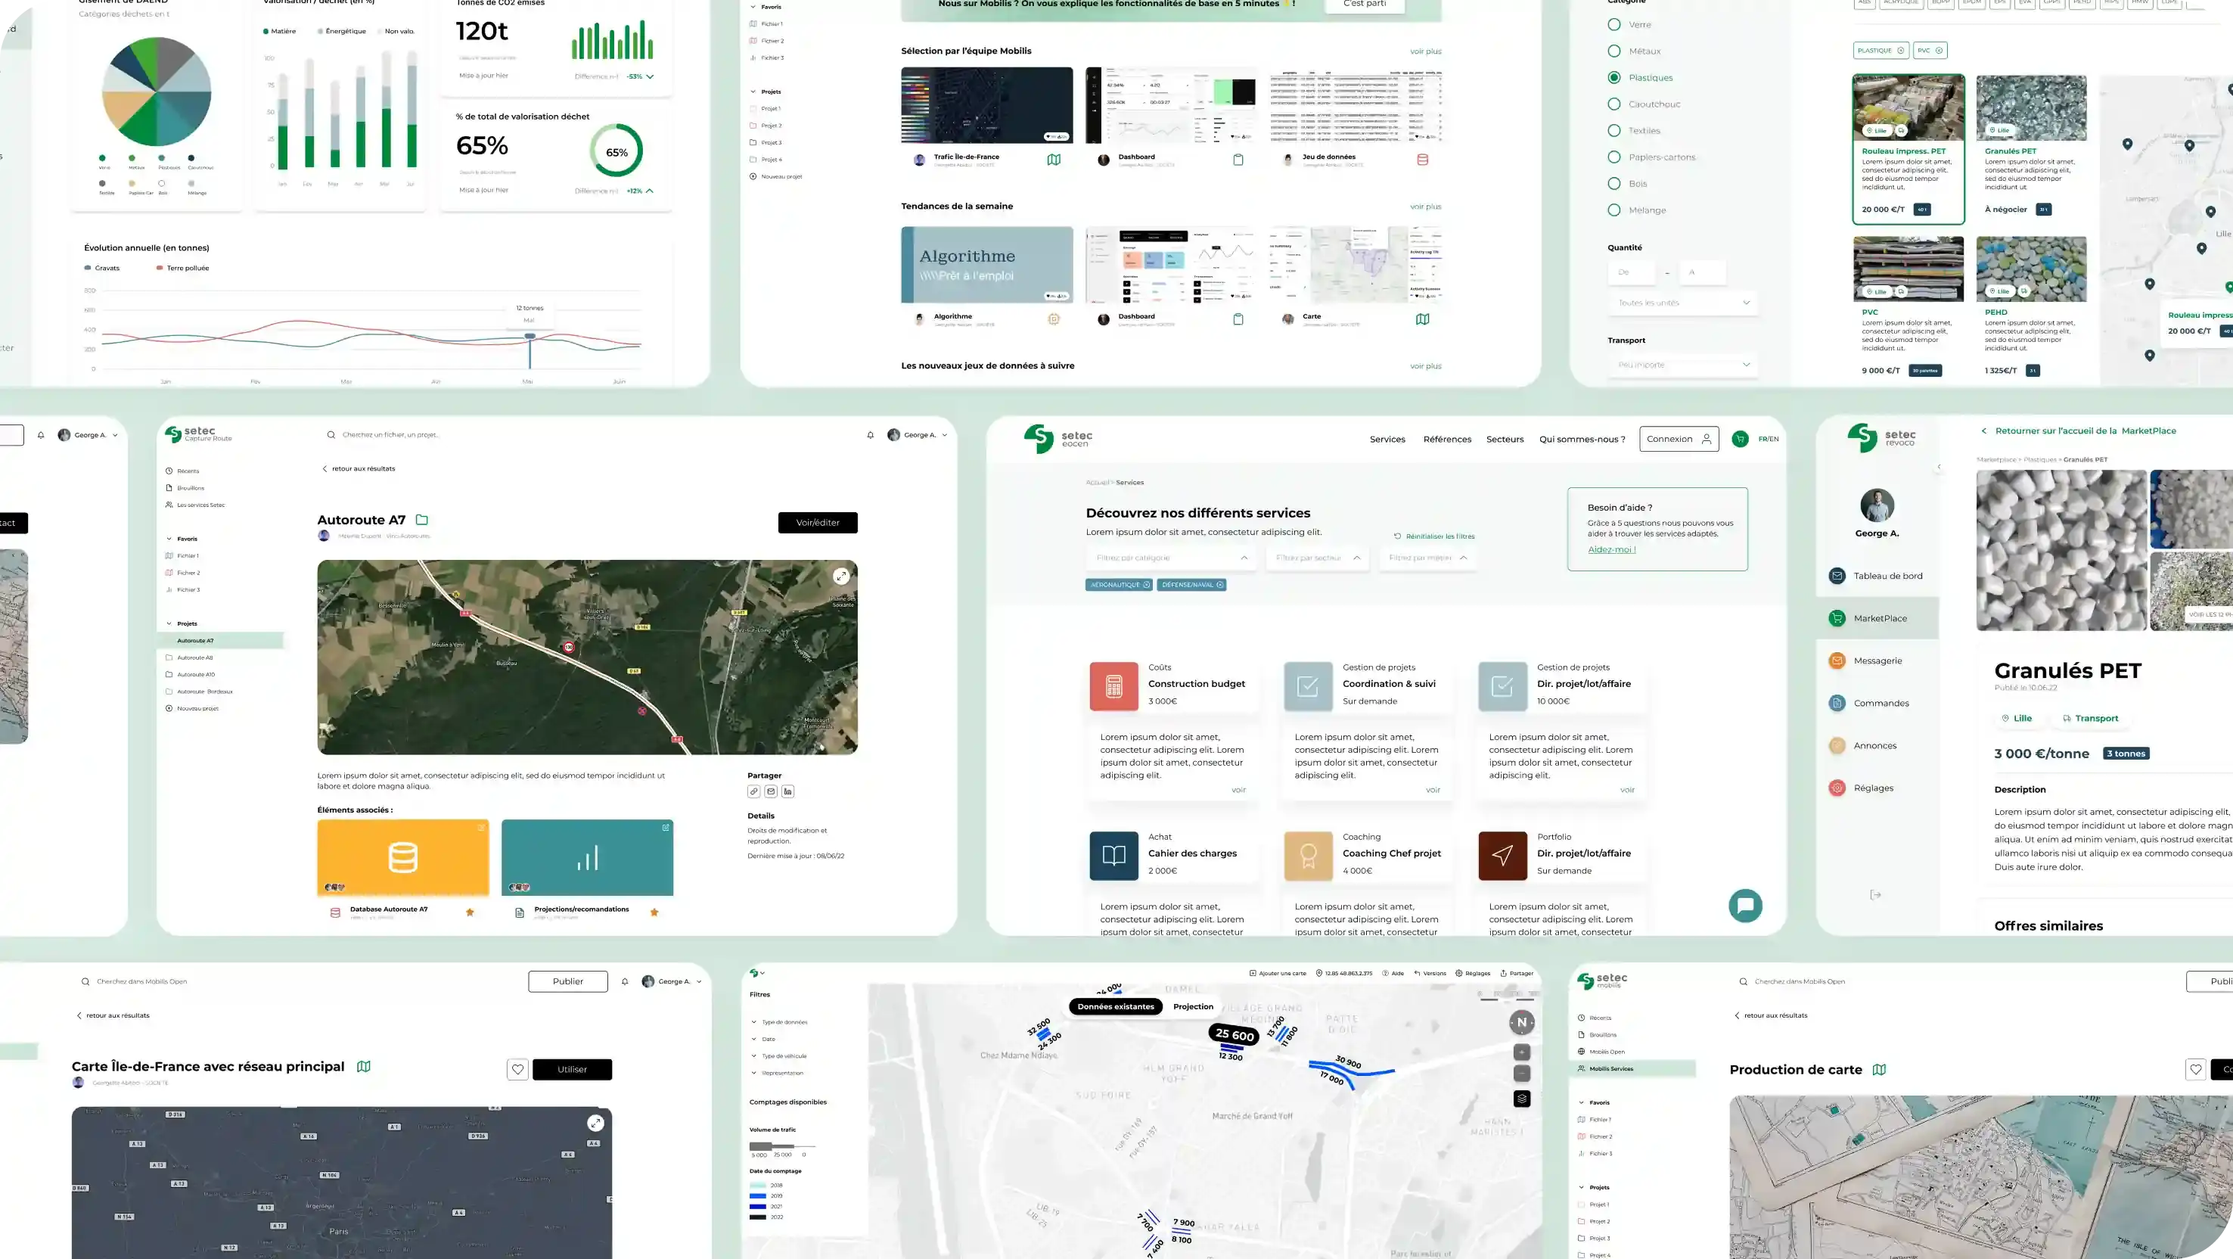Open the Filtrez par catégorie dropdown

pyautogui.click(x=1170, y=558)
